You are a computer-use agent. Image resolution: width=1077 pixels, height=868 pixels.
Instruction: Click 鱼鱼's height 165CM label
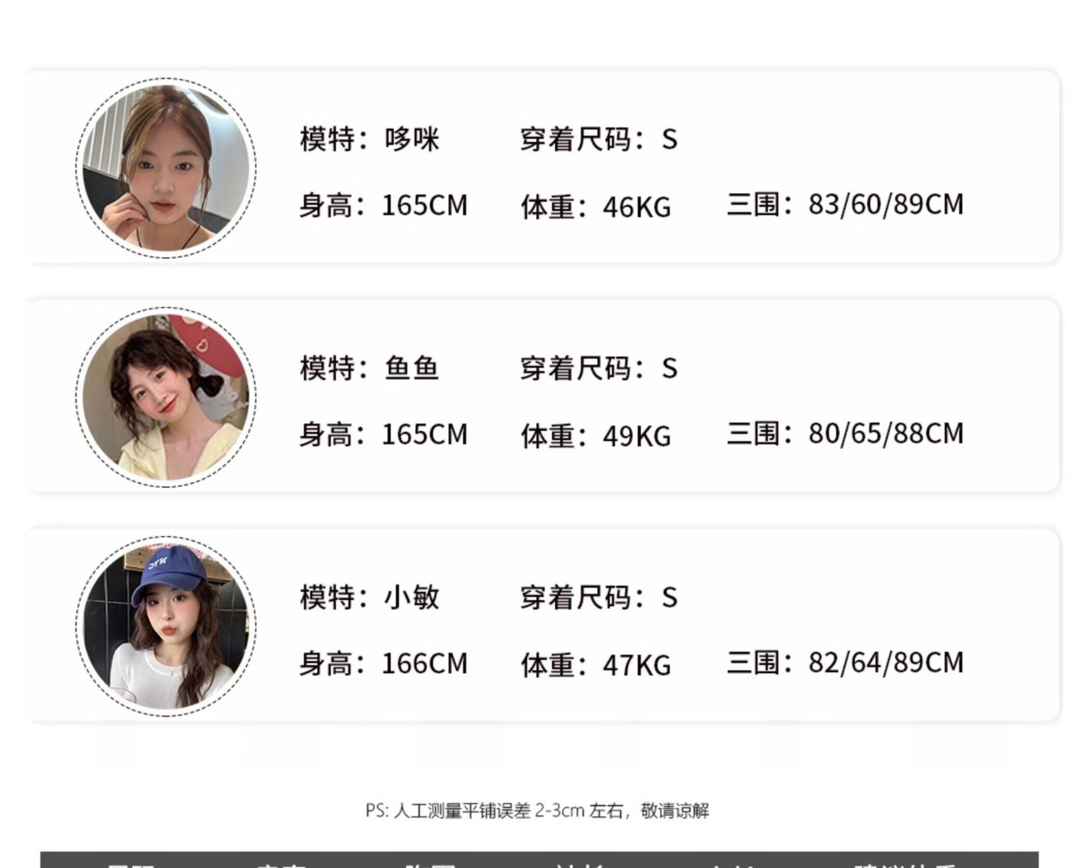click(383, 435)
